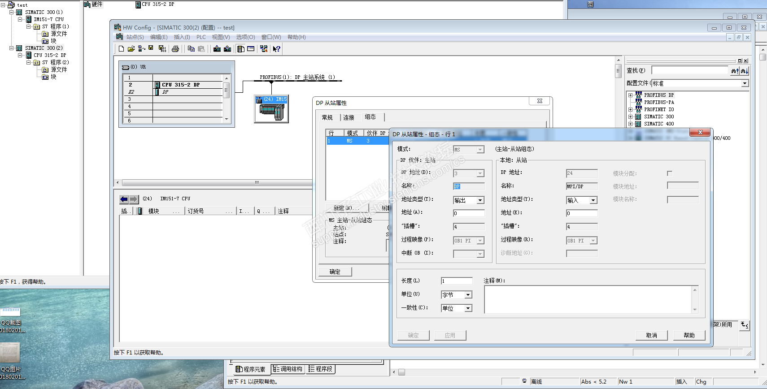767x389 pixels.
Task: Open the local 地址类型(Y) dropdown showing 输入
Action: pyautogui.click(x=593, y=200)
